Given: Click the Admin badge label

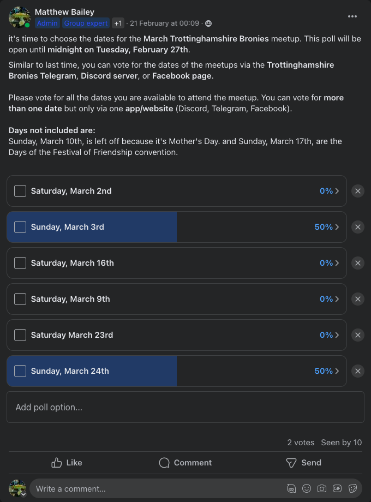Looking at the screenshot, I should 47,23.
